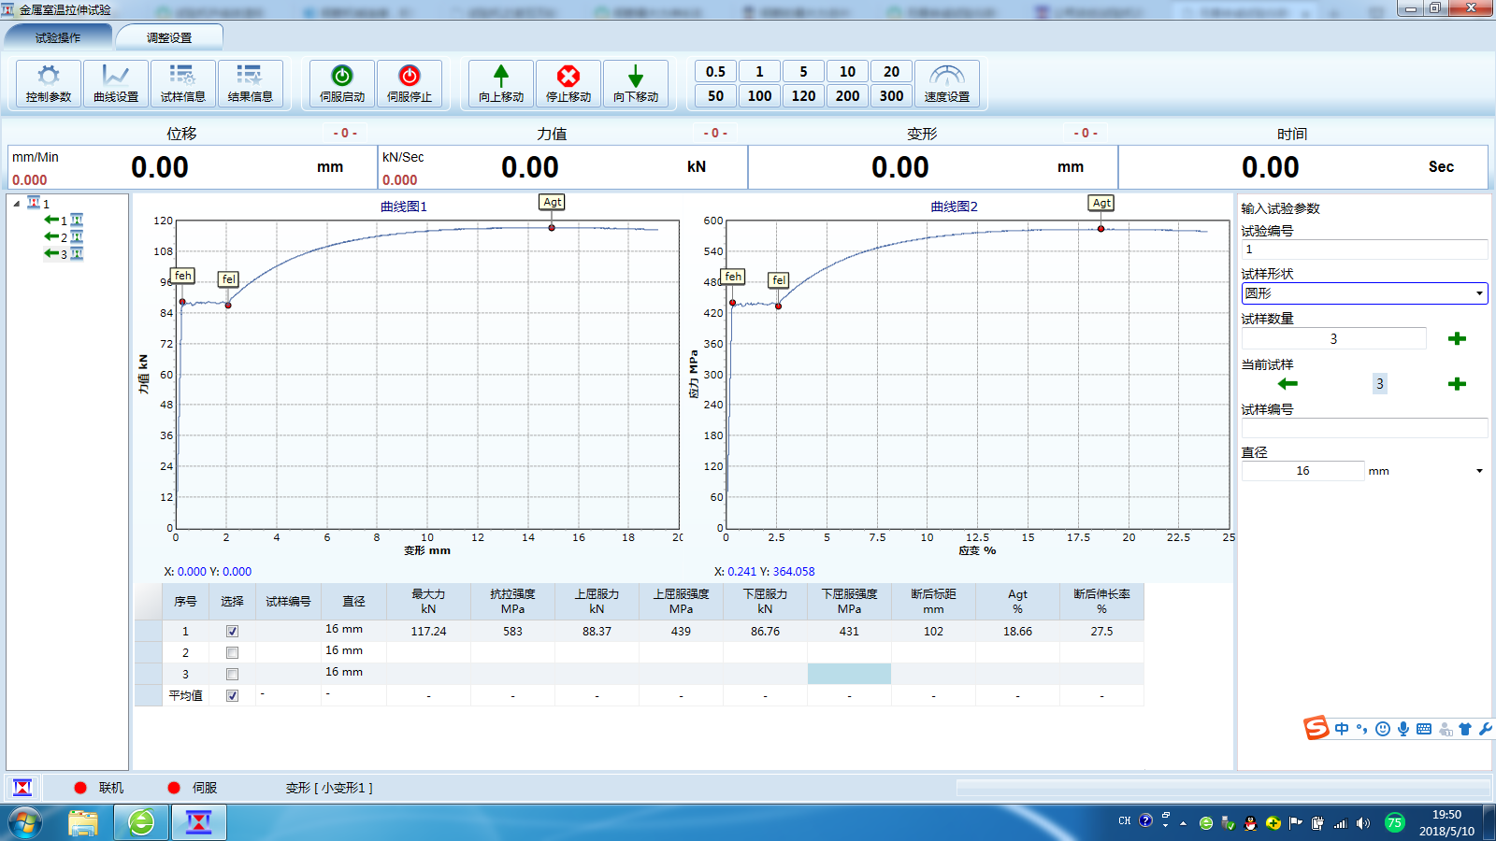Toggle the 平均值 average row checkbox

pyautogui.click(x=232, y=696)
